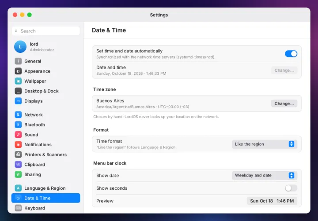Click the Printers & Scanners icon

click(18, 154)
